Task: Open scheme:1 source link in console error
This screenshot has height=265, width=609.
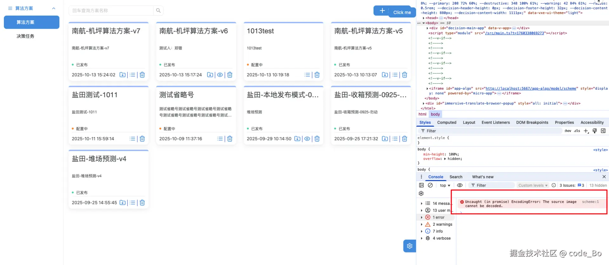Action: click(590, 202)
